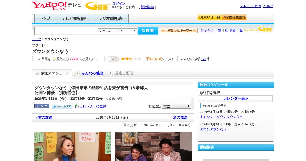Click the program title ダウンタウンなう heading
The height and width of the screenshot is (161, 306).
point(50,51)
